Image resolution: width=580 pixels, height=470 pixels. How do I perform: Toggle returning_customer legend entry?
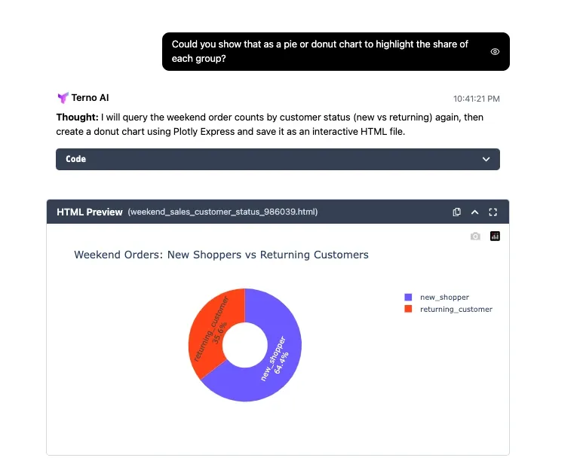456,309
